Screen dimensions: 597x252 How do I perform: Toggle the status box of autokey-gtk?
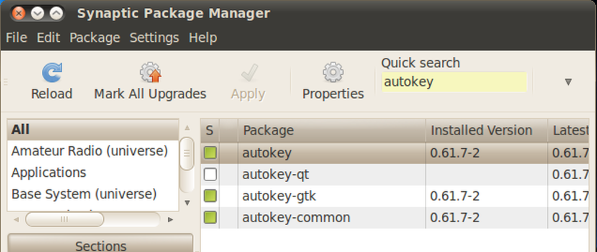pos(210,196)
